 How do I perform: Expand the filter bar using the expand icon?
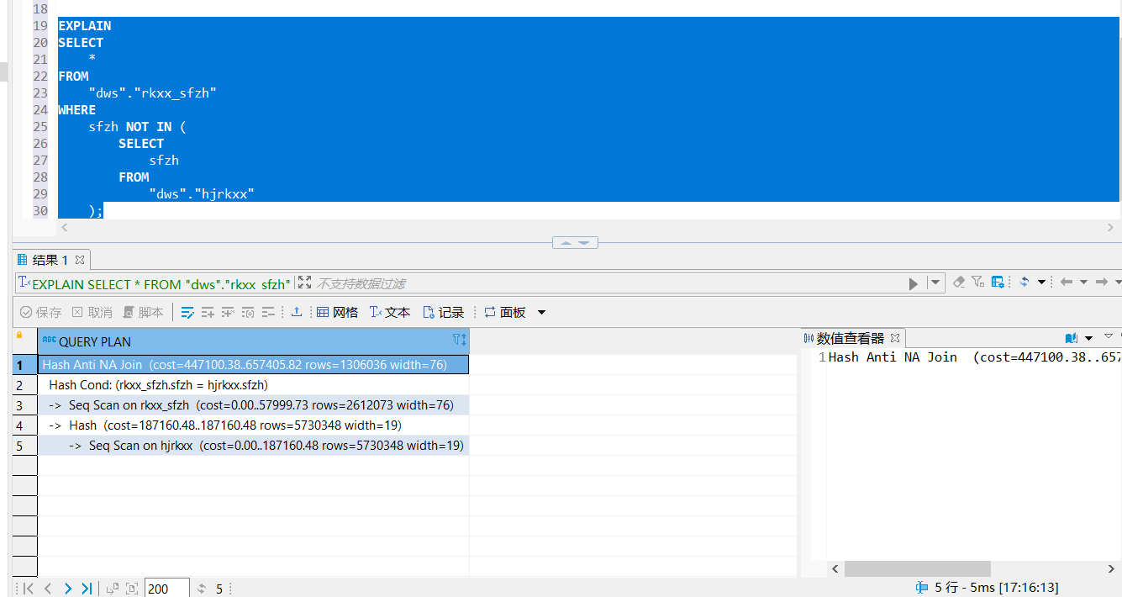(x=304, y=283)
